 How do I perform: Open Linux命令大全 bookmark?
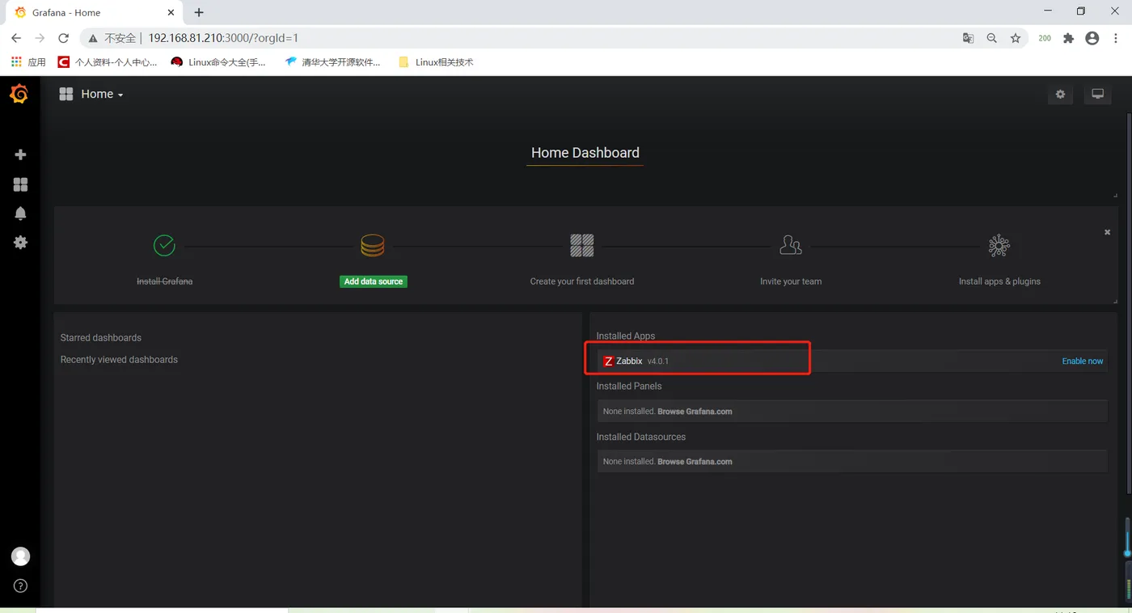(218, 62)
